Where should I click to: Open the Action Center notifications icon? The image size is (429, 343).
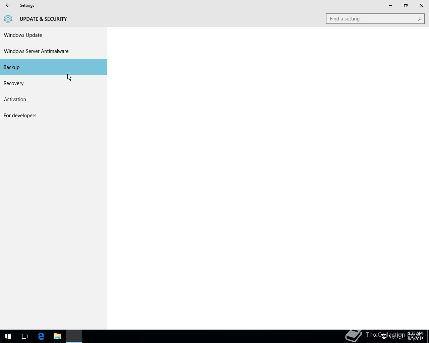coord(400,336)
